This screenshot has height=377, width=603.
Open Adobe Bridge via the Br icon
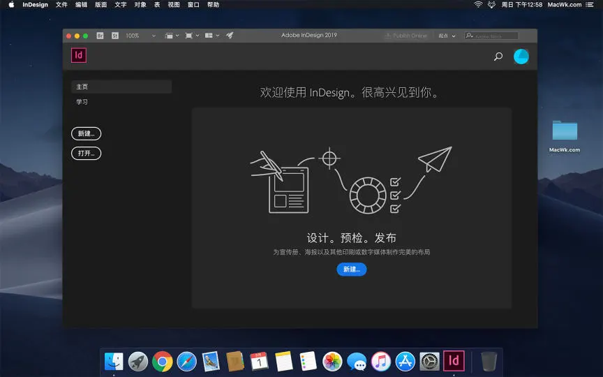(x=100, y=36)
